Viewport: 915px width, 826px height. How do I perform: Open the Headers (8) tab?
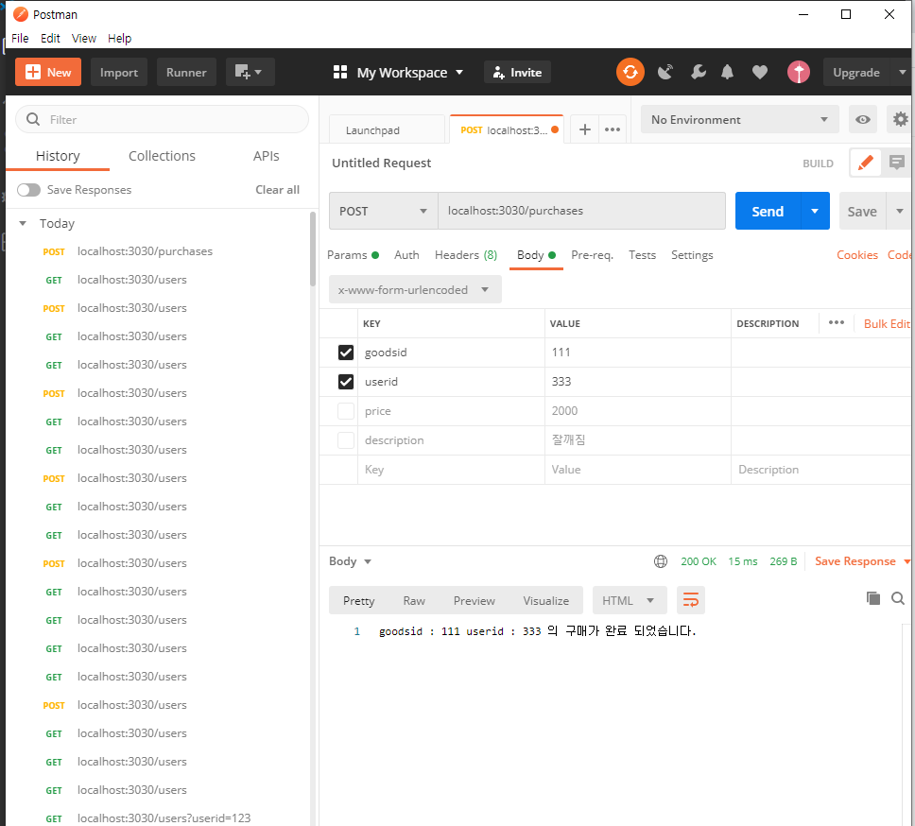pos(466,255)
